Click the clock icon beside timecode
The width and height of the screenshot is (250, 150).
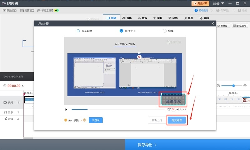pos(5,86)
